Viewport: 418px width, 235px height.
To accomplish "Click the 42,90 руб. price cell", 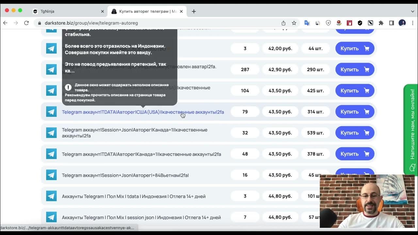I will tap(280, 70).
